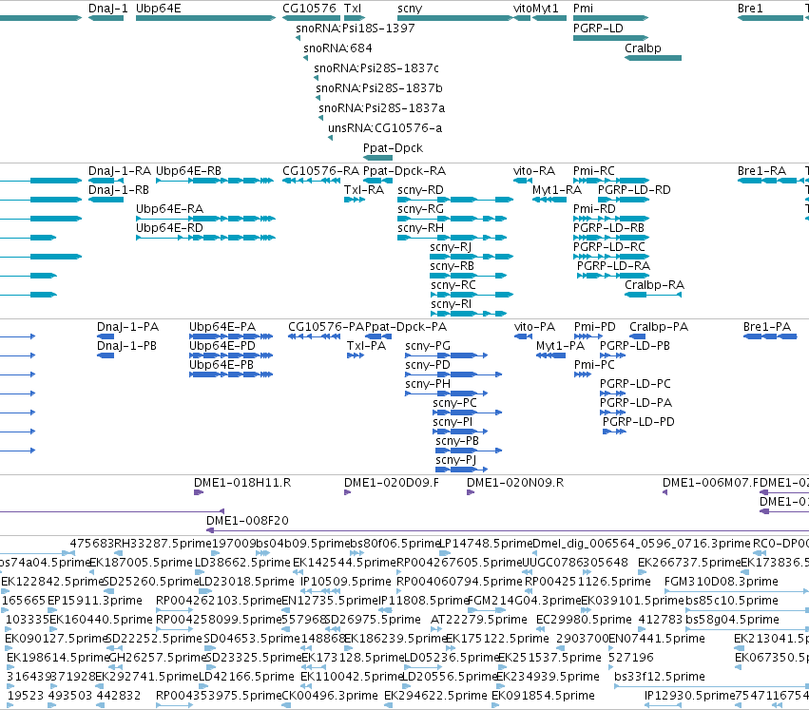Select the PGRP-LD-PD protein

coord(614,432)
